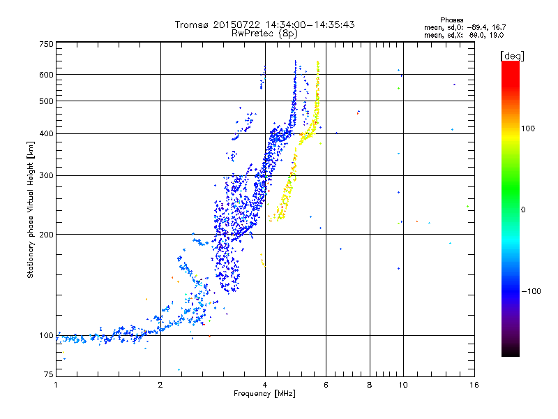Click the '-100' label beside the colorbar
Screen dimensions: 558x419
(x=531, y=291)
